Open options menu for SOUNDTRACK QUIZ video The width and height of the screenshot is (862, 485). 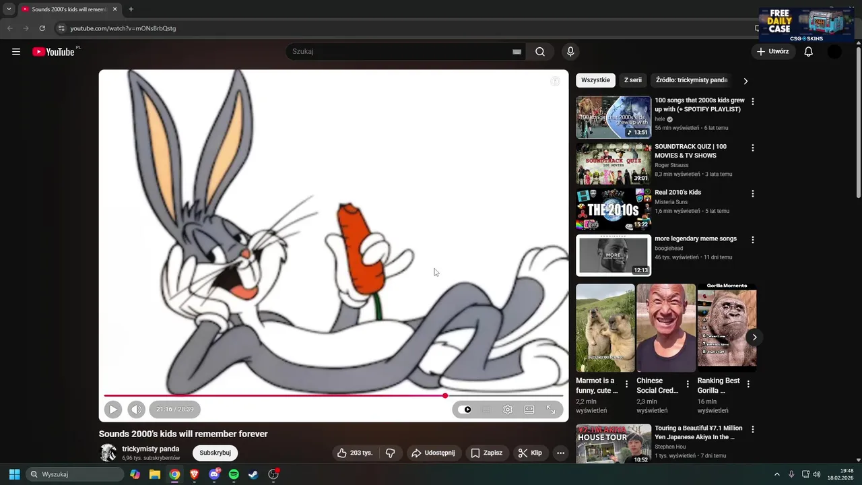pos(753,148)
